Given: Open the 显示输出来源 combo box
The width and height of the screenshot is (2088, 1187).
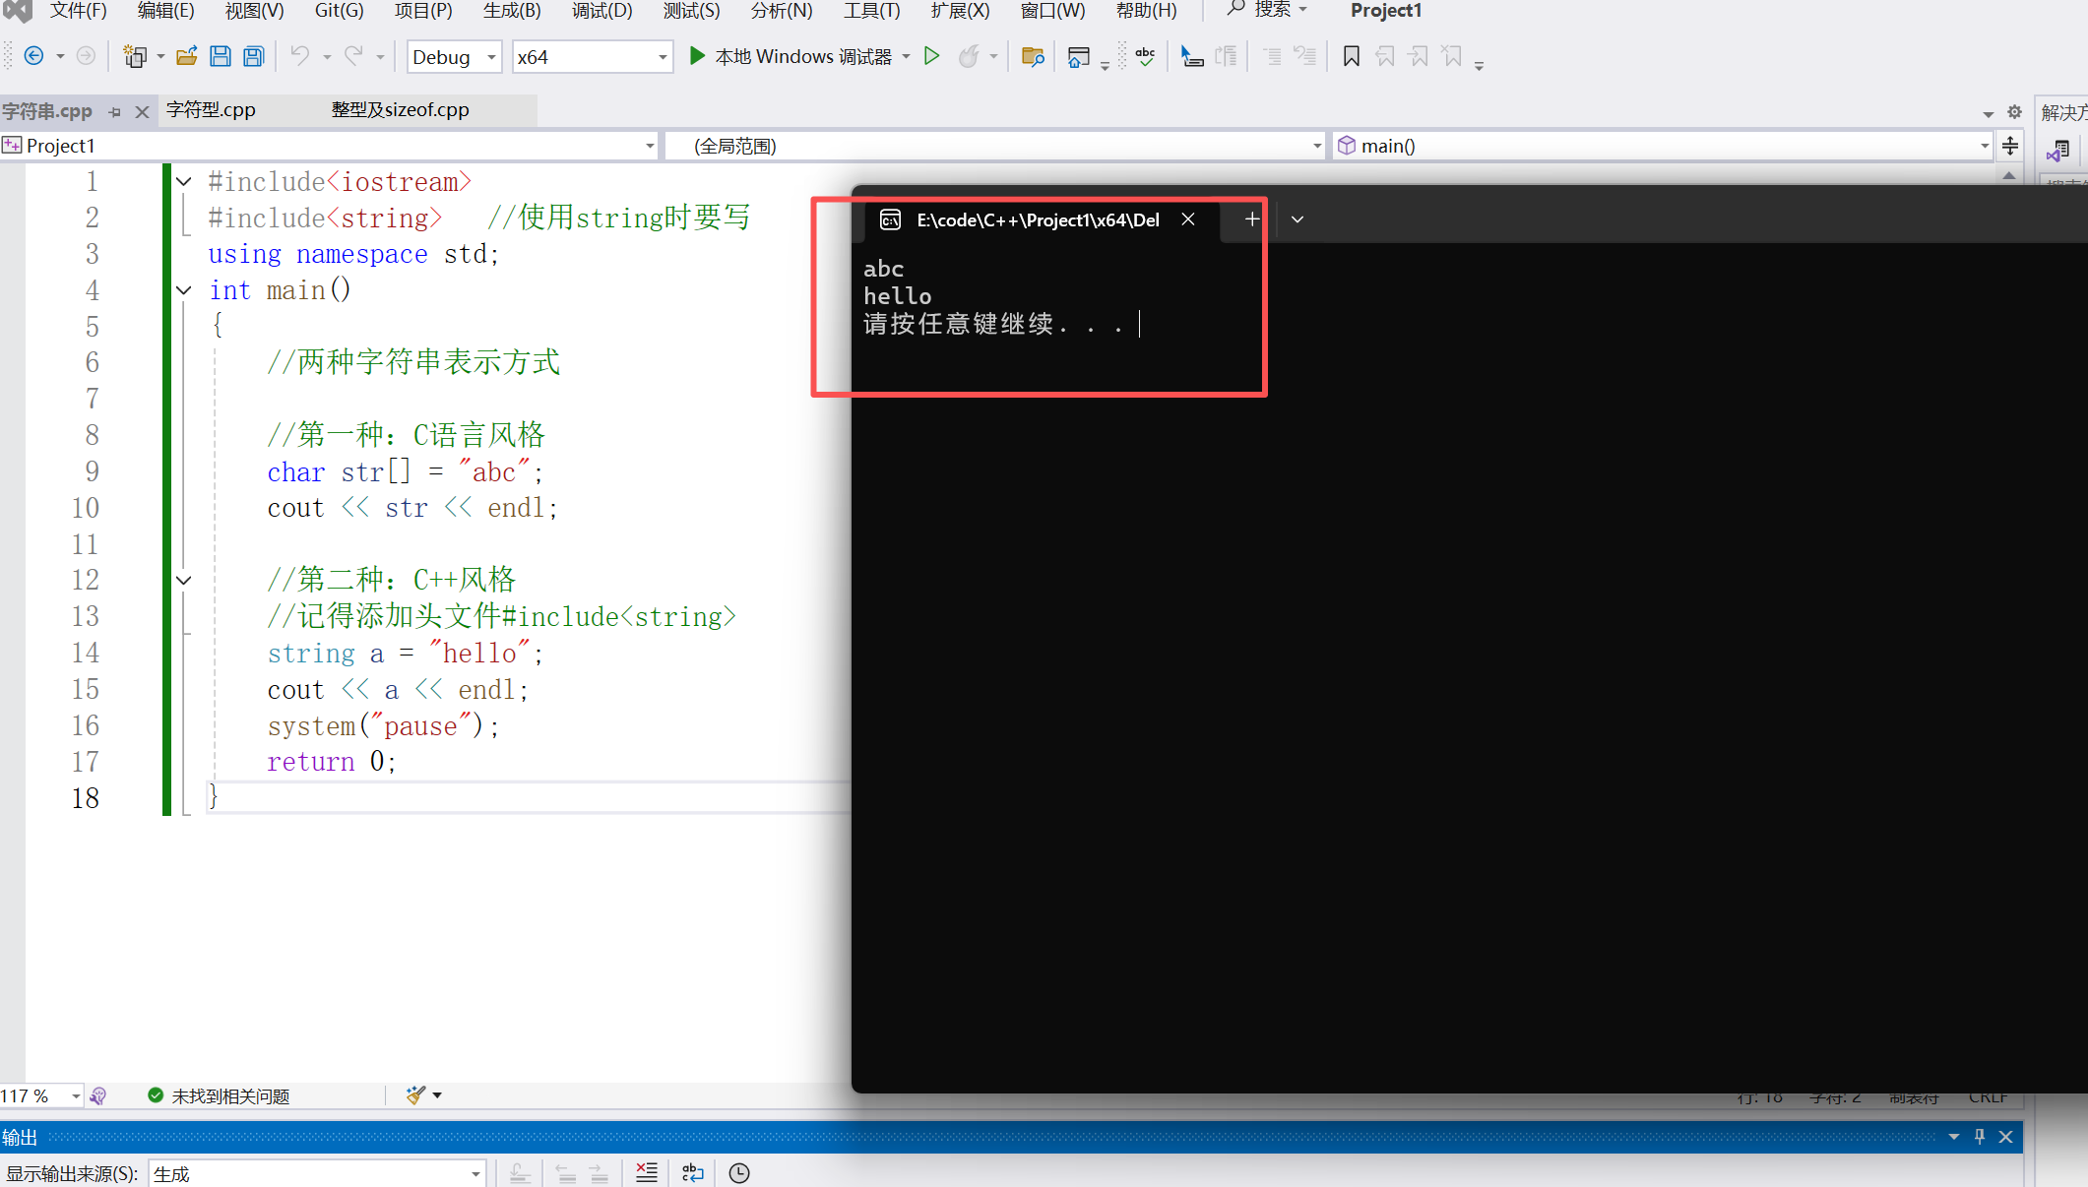Looking at the screenshot, I should [315, 1173].
